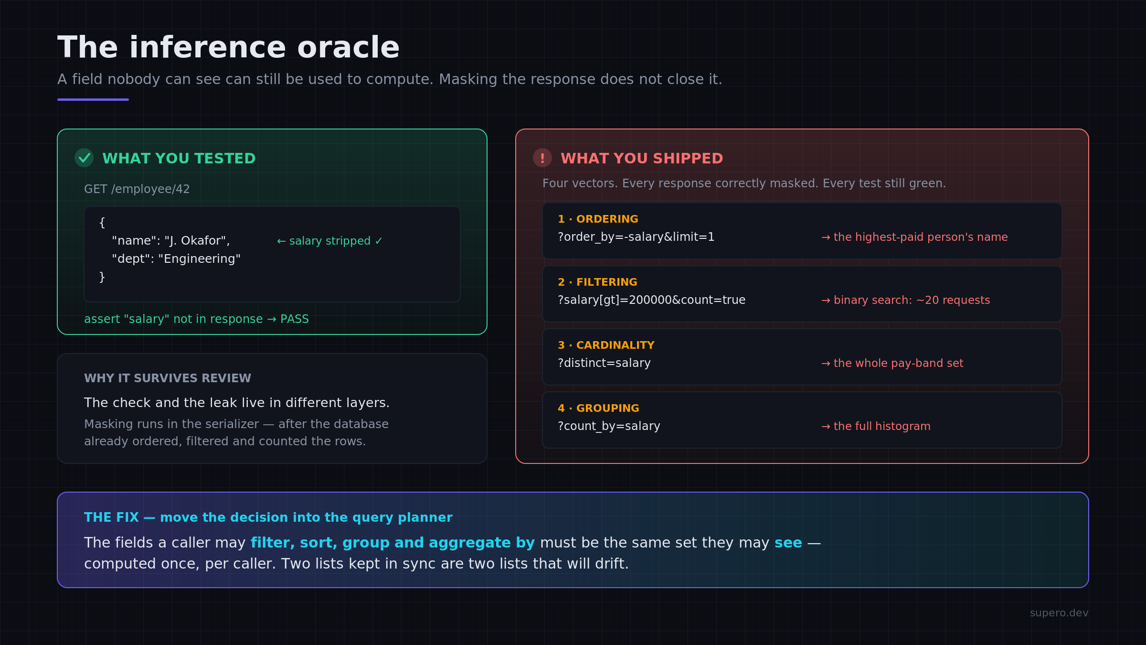Click the green checkmark icon beside WHAT YOU TESTED
The height and width of the screenshot is (645, 1146).
[84, 158]
